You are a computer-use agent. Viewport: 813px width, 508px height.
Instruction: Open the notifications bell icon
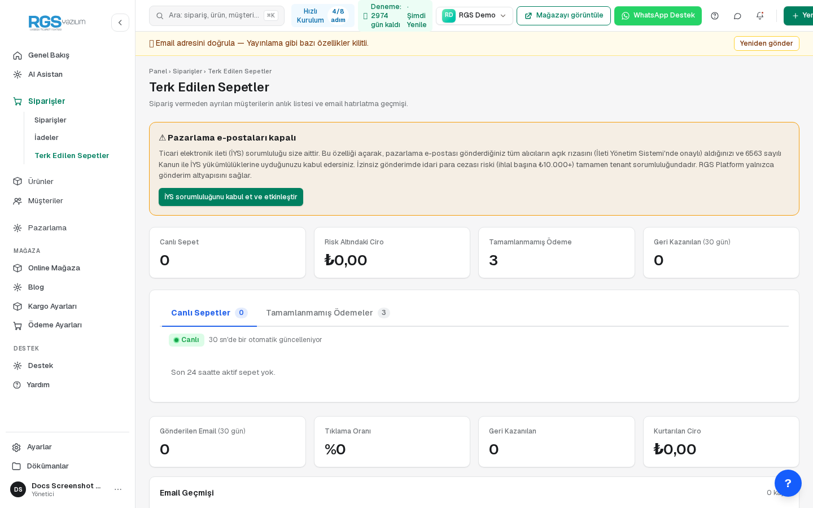click(760, 16)
